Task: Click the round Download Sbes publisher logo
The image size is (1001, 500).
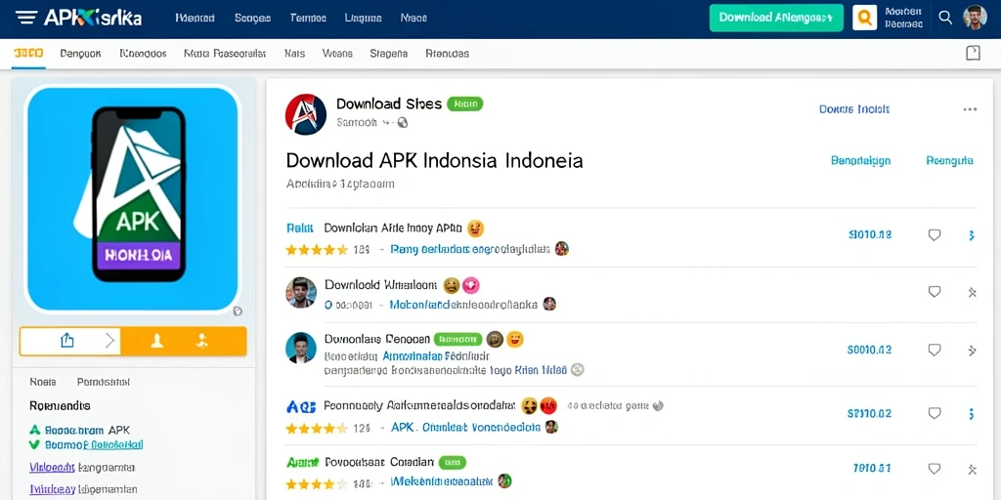Action: pos(306,114)
